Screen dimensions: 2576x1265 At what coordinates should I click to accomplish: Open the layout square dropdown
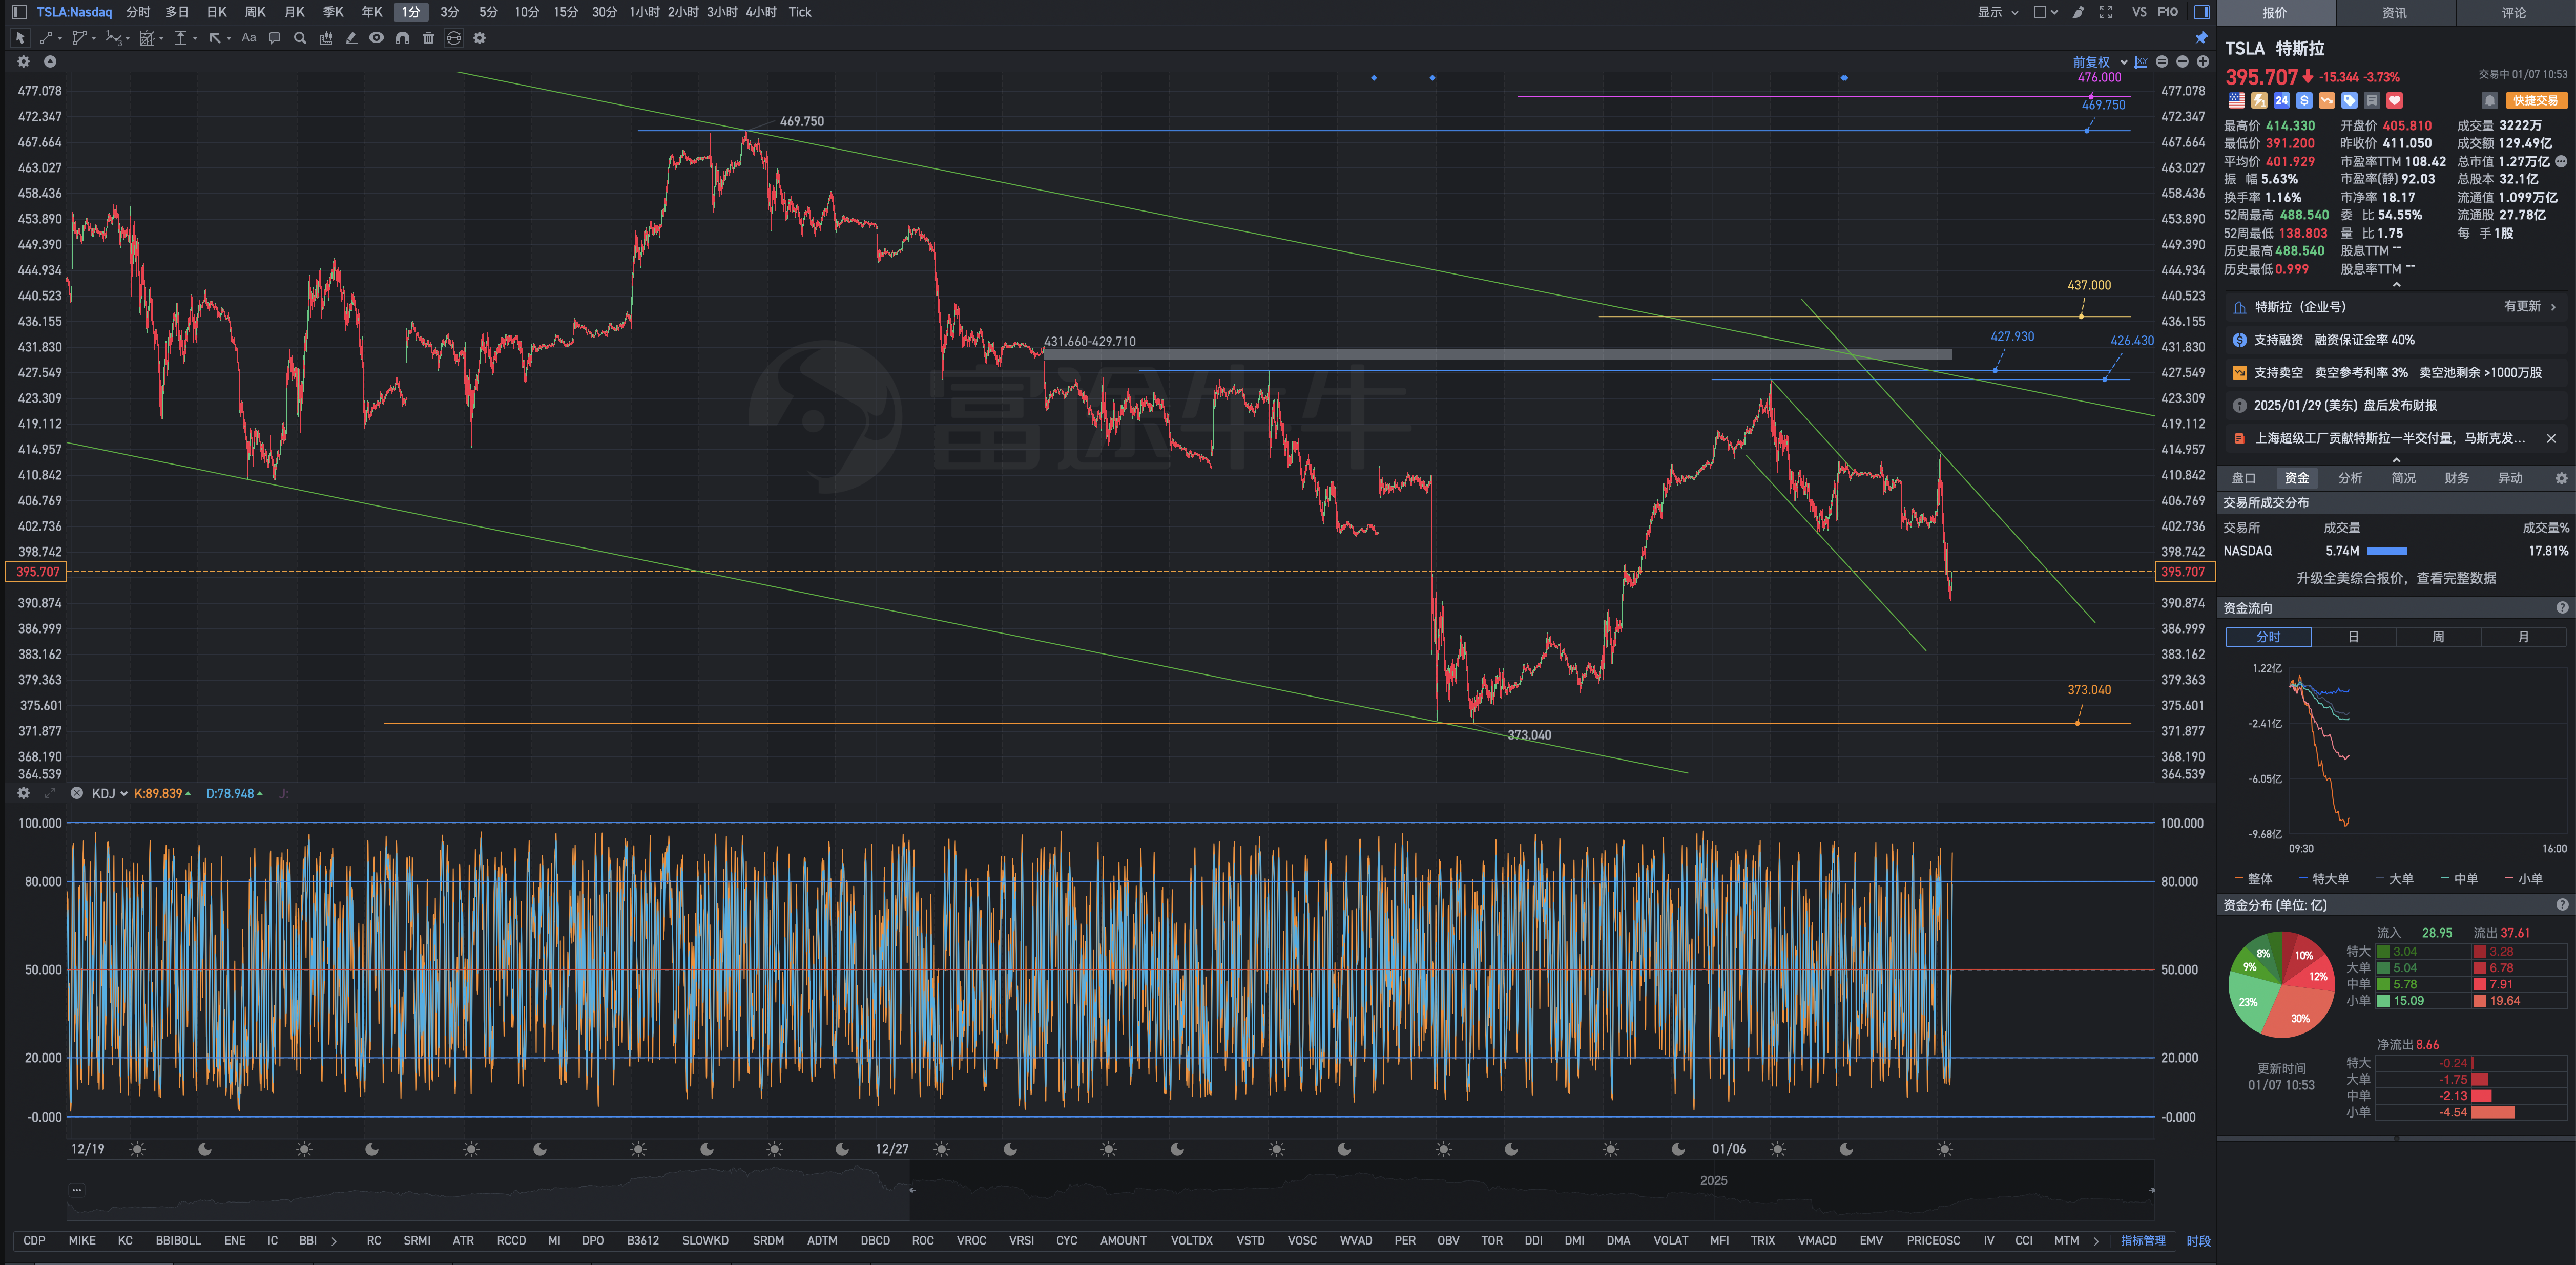pyautogui.click(x=2046, y=12)
